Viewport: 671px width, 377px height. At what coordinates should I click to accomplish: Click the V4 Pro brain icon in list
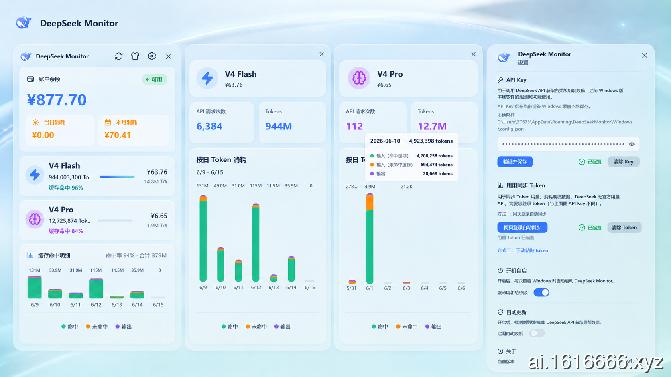35,219
